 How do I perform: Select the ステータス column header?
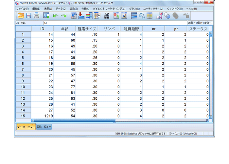click(x=198, y=29)
